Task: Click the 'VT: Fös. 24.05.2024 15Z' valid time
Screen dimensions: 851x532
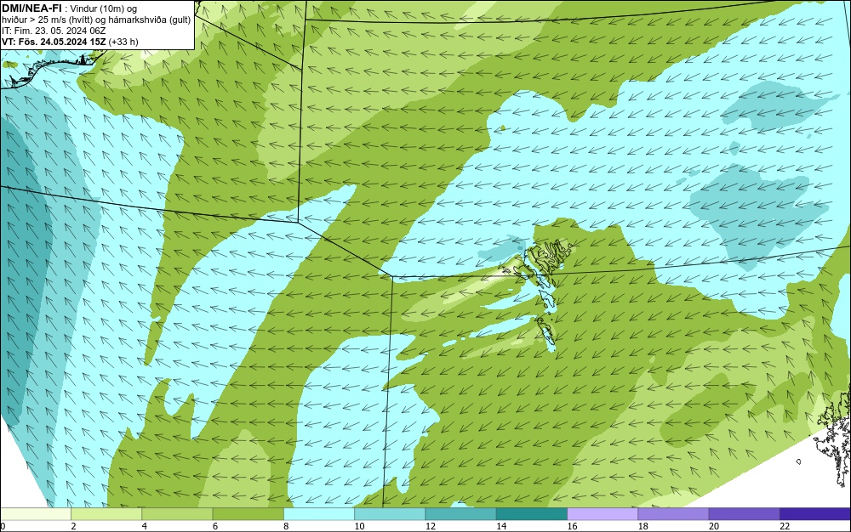Action: 54,42
